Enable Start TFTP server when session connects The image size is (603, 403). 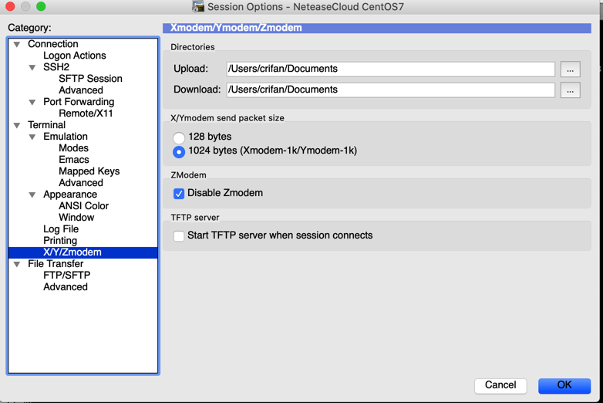179,235
